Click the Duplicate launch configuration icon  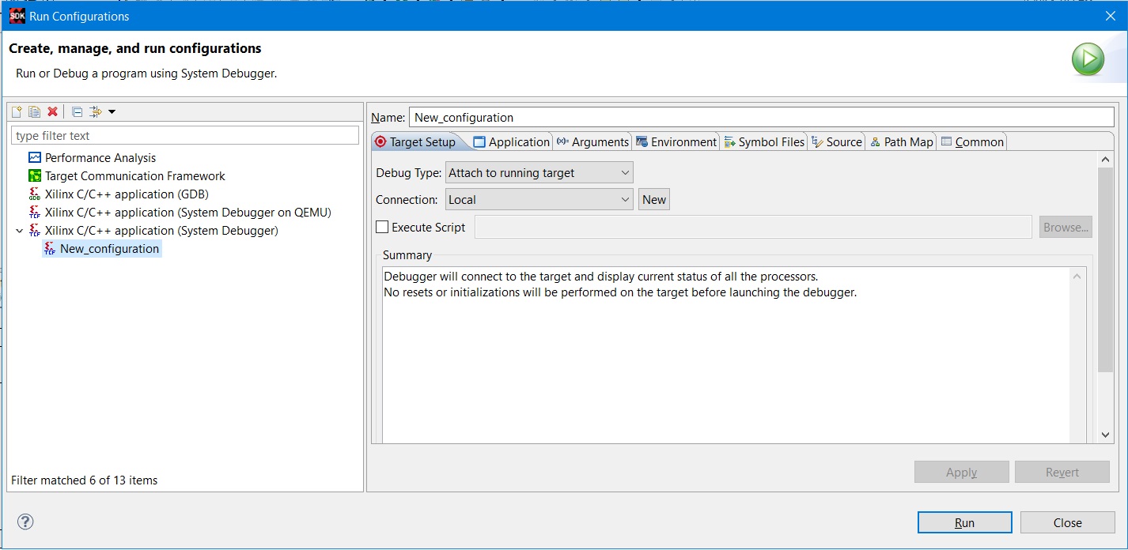(34, 111)
